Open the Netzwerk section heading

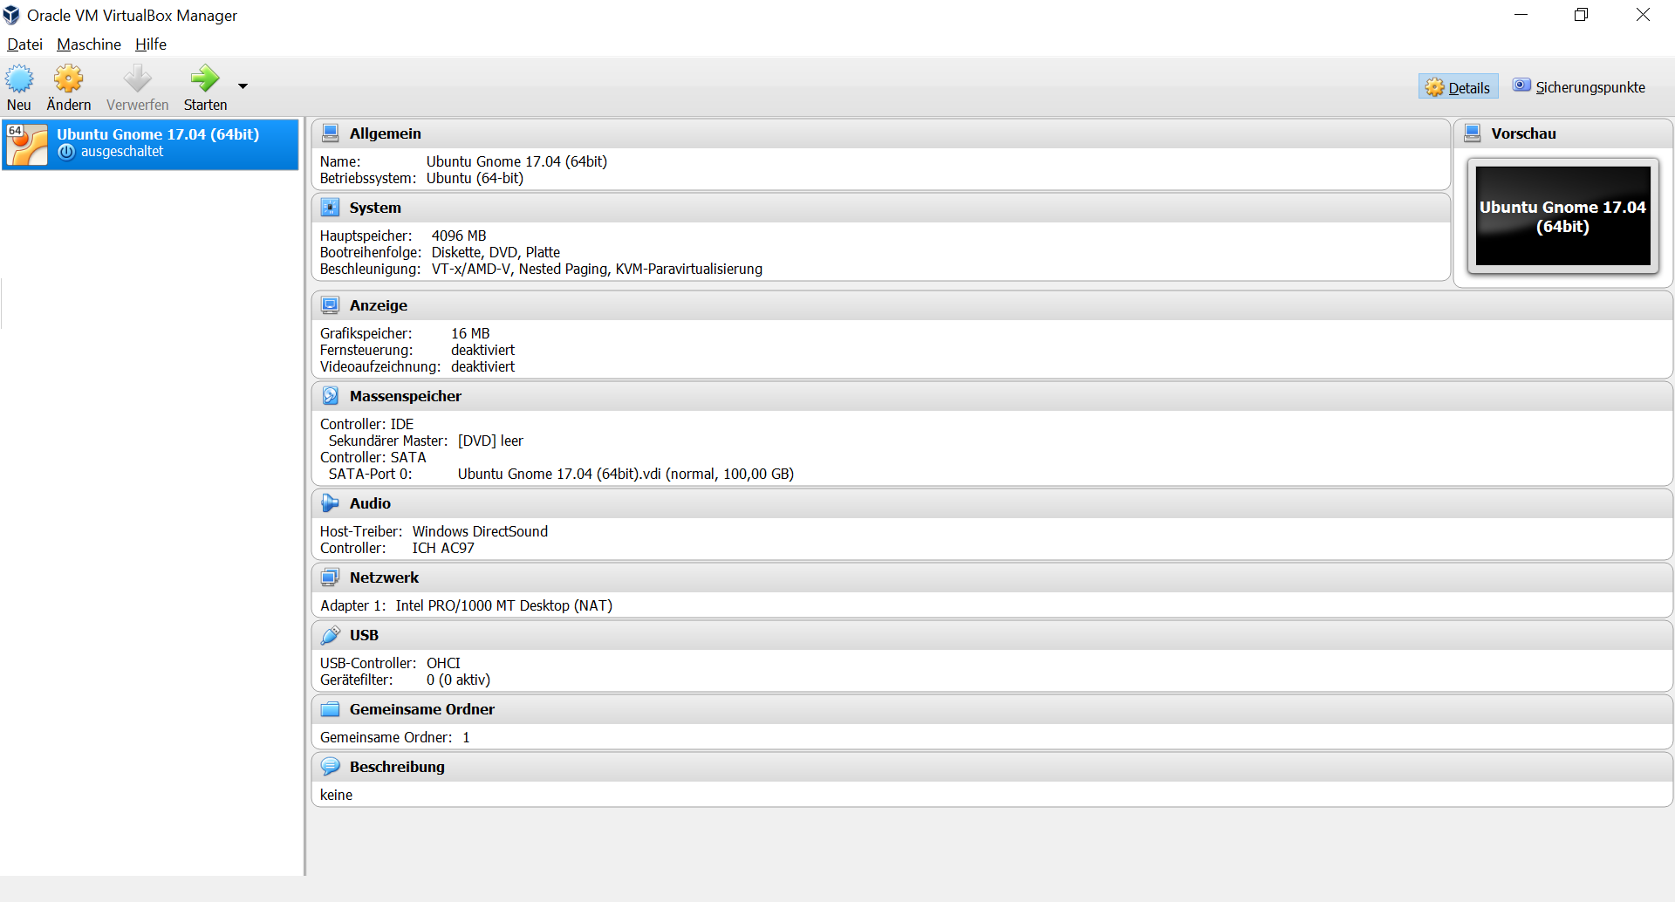pos(384,577)
